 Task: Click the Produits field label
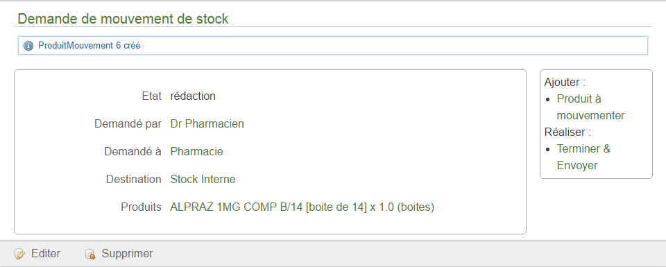141,207
